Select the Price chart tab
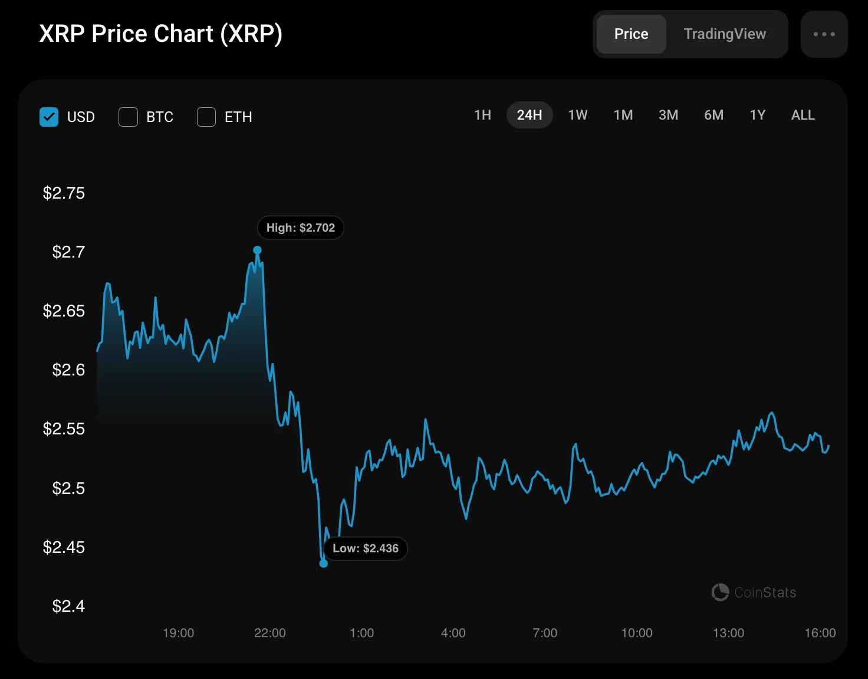This screenshot has height=679, width=868. tap(631, 34)
